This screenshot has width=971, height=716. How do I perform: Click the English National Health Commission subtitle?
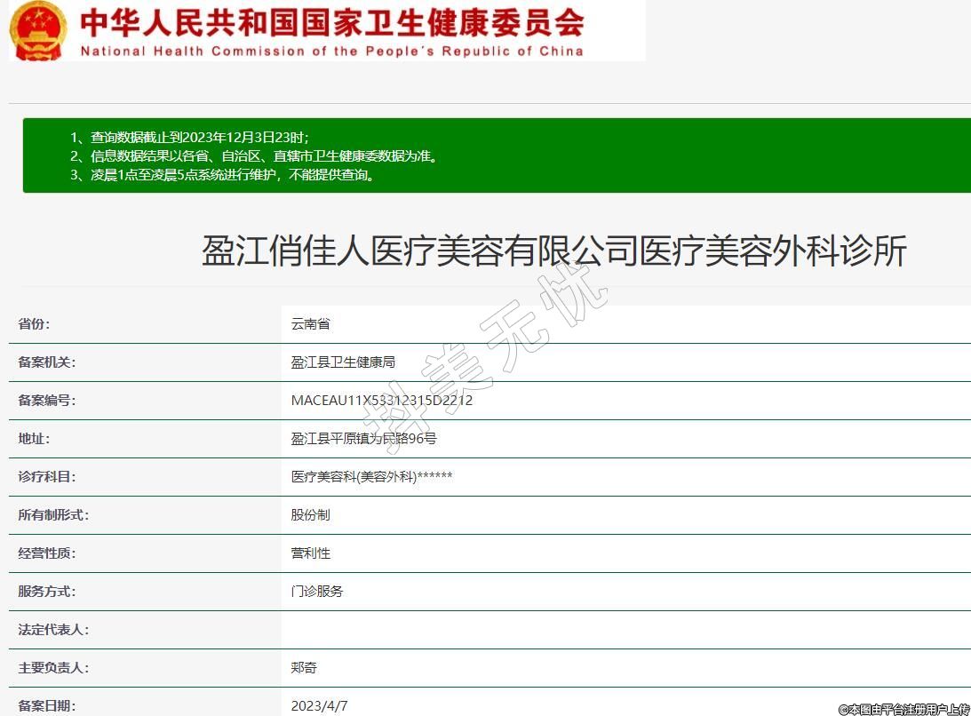coord(332,52)
